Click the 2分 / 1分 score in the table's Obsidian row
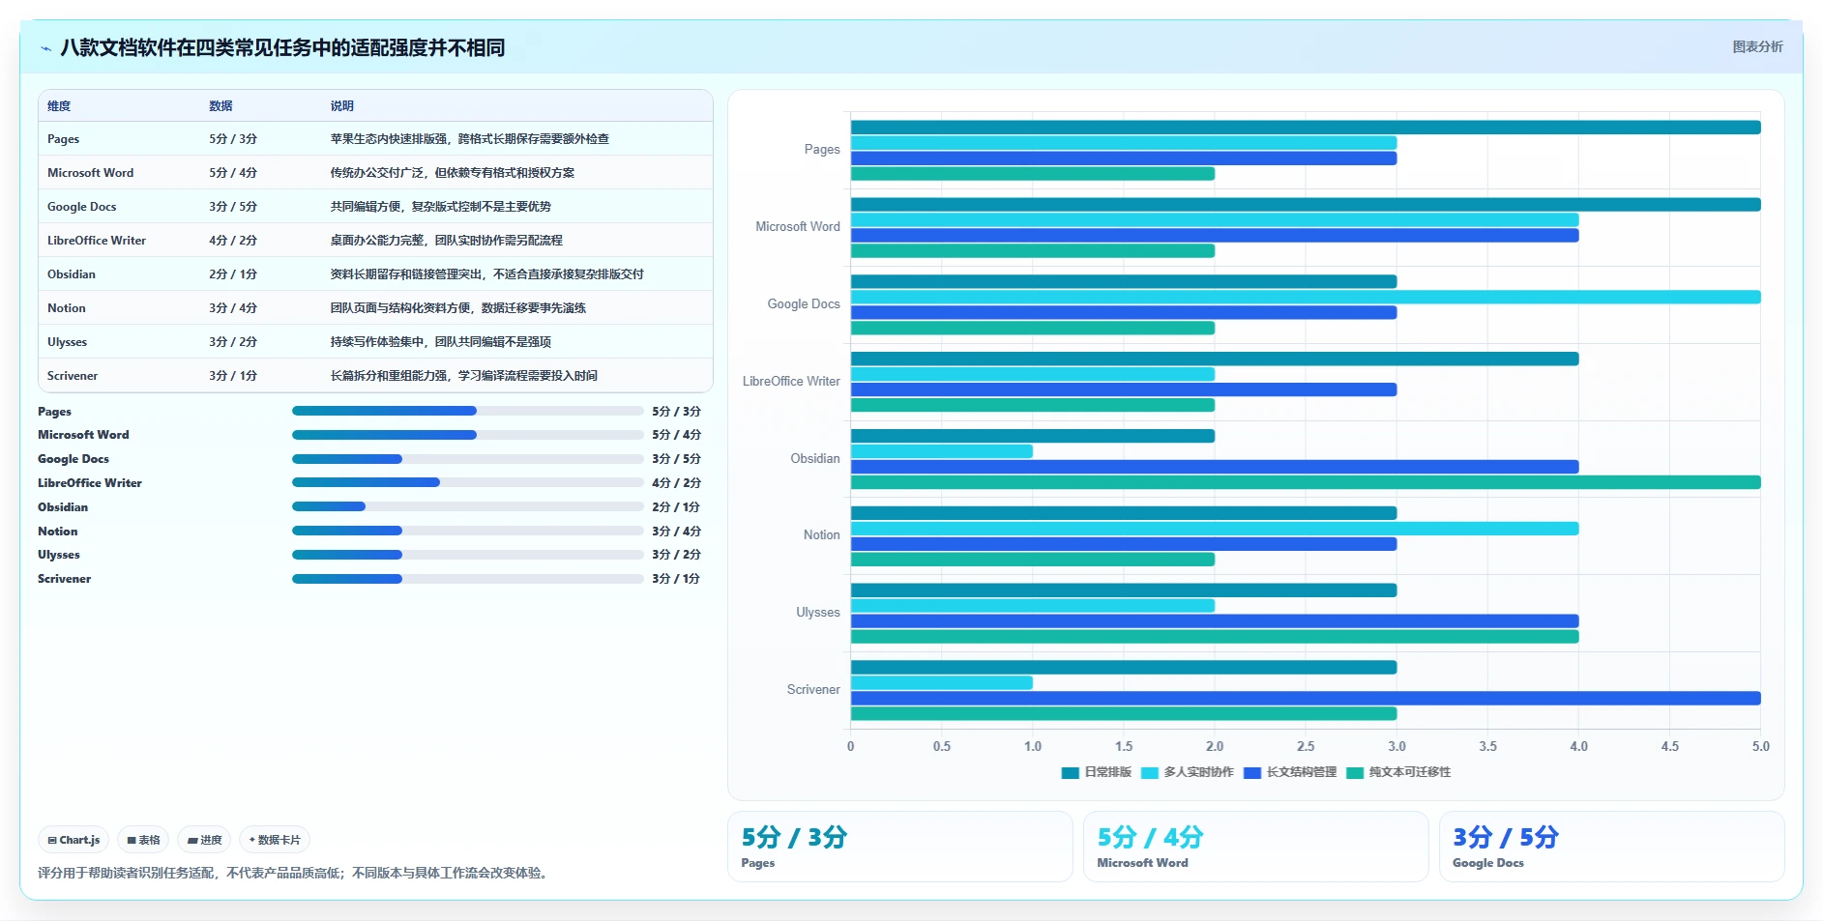 (233, 274)
